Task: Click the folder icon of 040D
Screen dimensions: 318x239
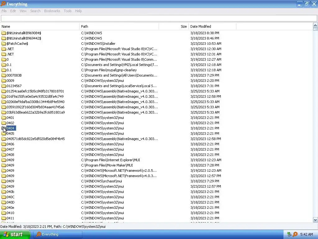Action: tap(4, 202)
